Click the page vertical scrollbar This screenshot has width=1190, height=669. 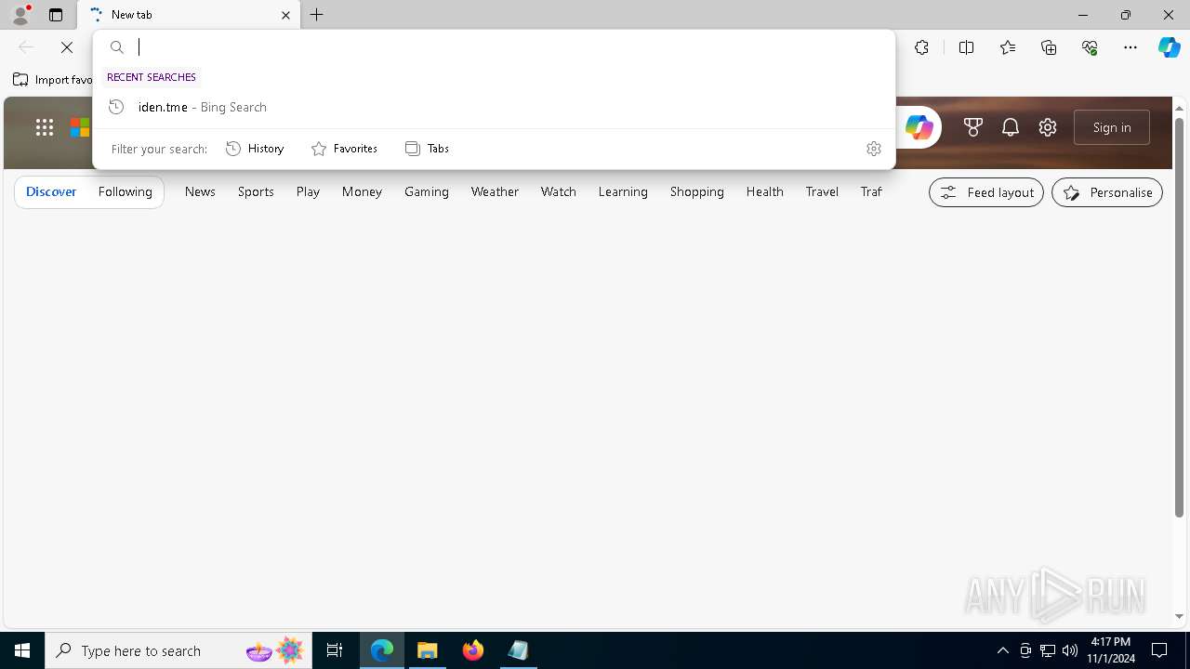click(x=1179, y=316)
